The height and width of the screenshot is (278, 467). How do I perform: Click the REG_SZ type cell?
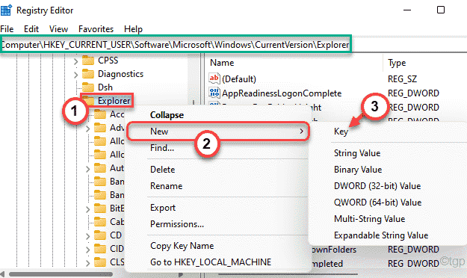pos(402,79)
